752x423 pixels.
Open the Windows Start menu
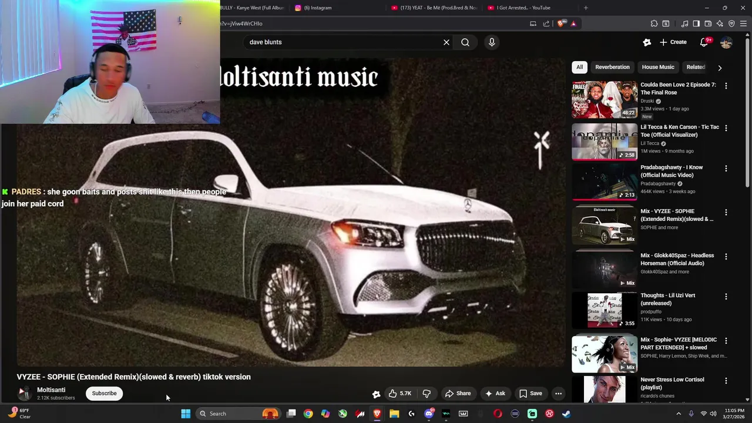[186, 414]
